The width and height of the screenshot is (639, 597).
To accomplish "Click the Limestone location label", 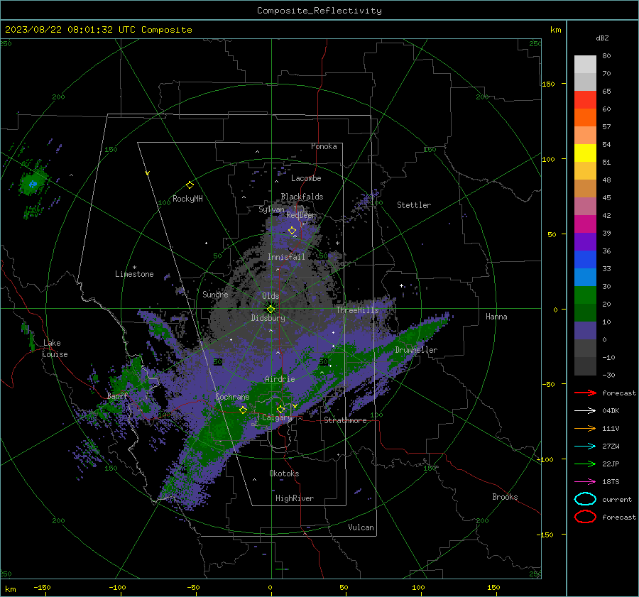I will point(134,274).
